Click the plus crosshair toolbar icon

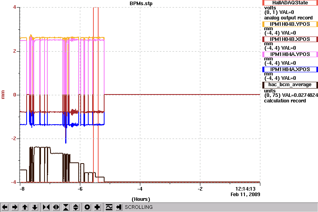coord(97,207)
